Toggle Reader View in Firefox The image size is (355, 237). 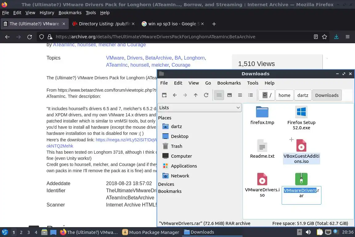coord(316,37)
